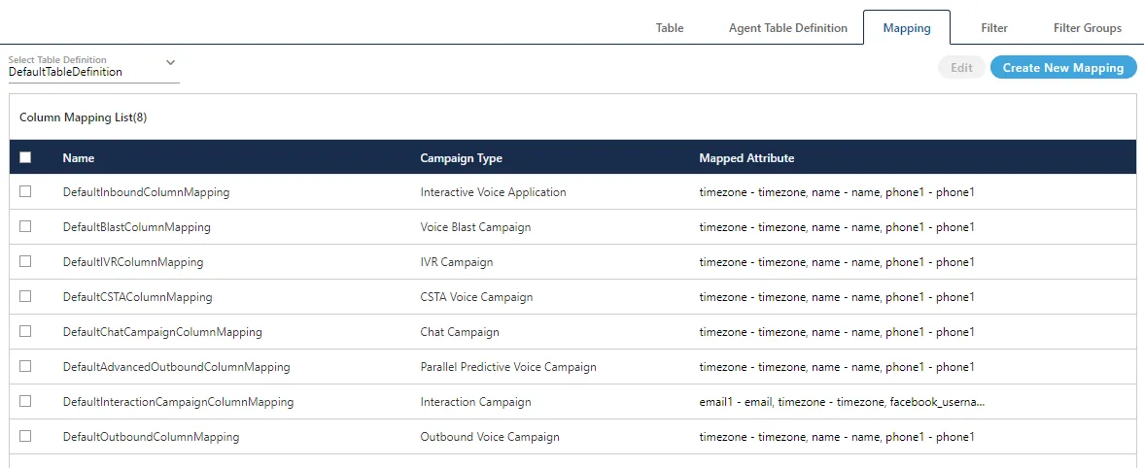This screenshot has width=1144, height=468.
Task: Click the IVR Campaign cell
Action: pos(457,262)
